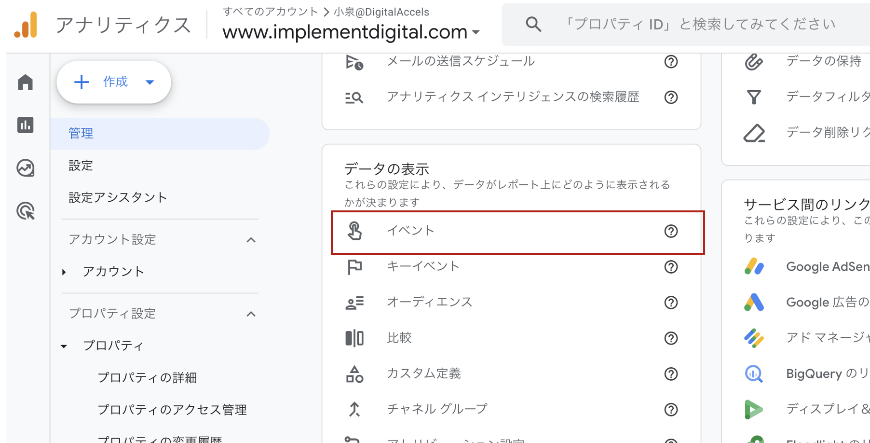Open プロパティのアクセス管理 in the tree
The image size is (870, 443).
coord(172,410)
